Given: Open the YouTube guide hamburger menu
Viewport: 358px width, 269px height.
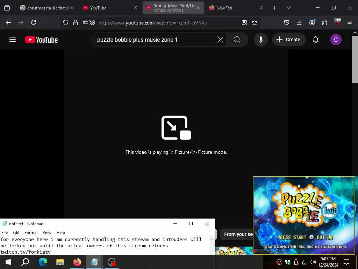Looking at the screenshot, I should 13,40.
